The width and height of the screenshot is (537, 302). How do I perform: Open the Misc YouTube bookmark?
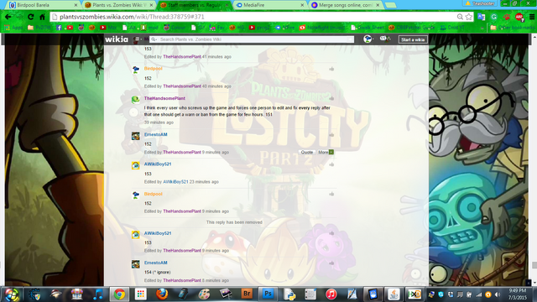point(108,28)
